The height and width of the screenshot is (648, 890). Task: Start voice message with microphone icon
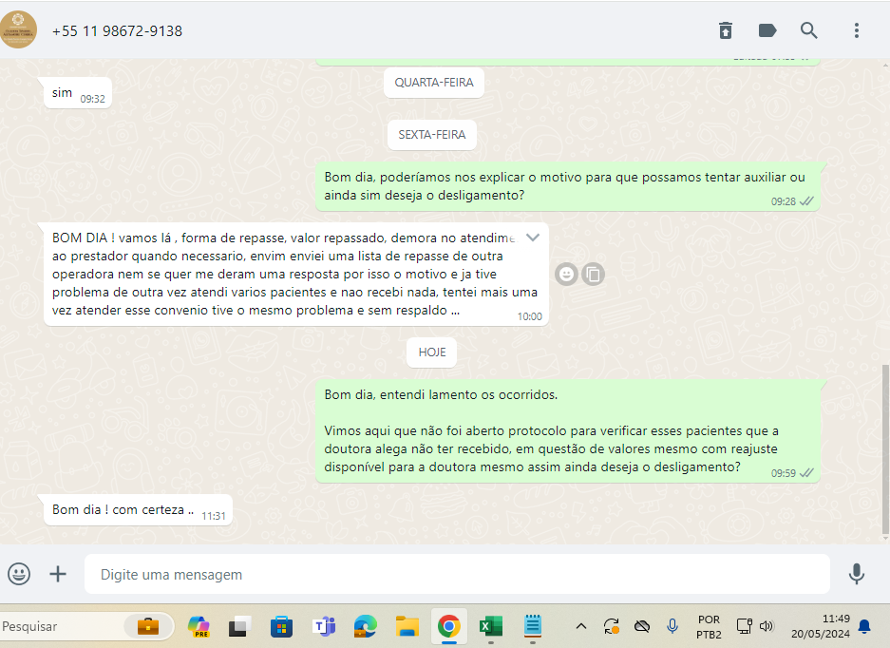pos(856,574)
